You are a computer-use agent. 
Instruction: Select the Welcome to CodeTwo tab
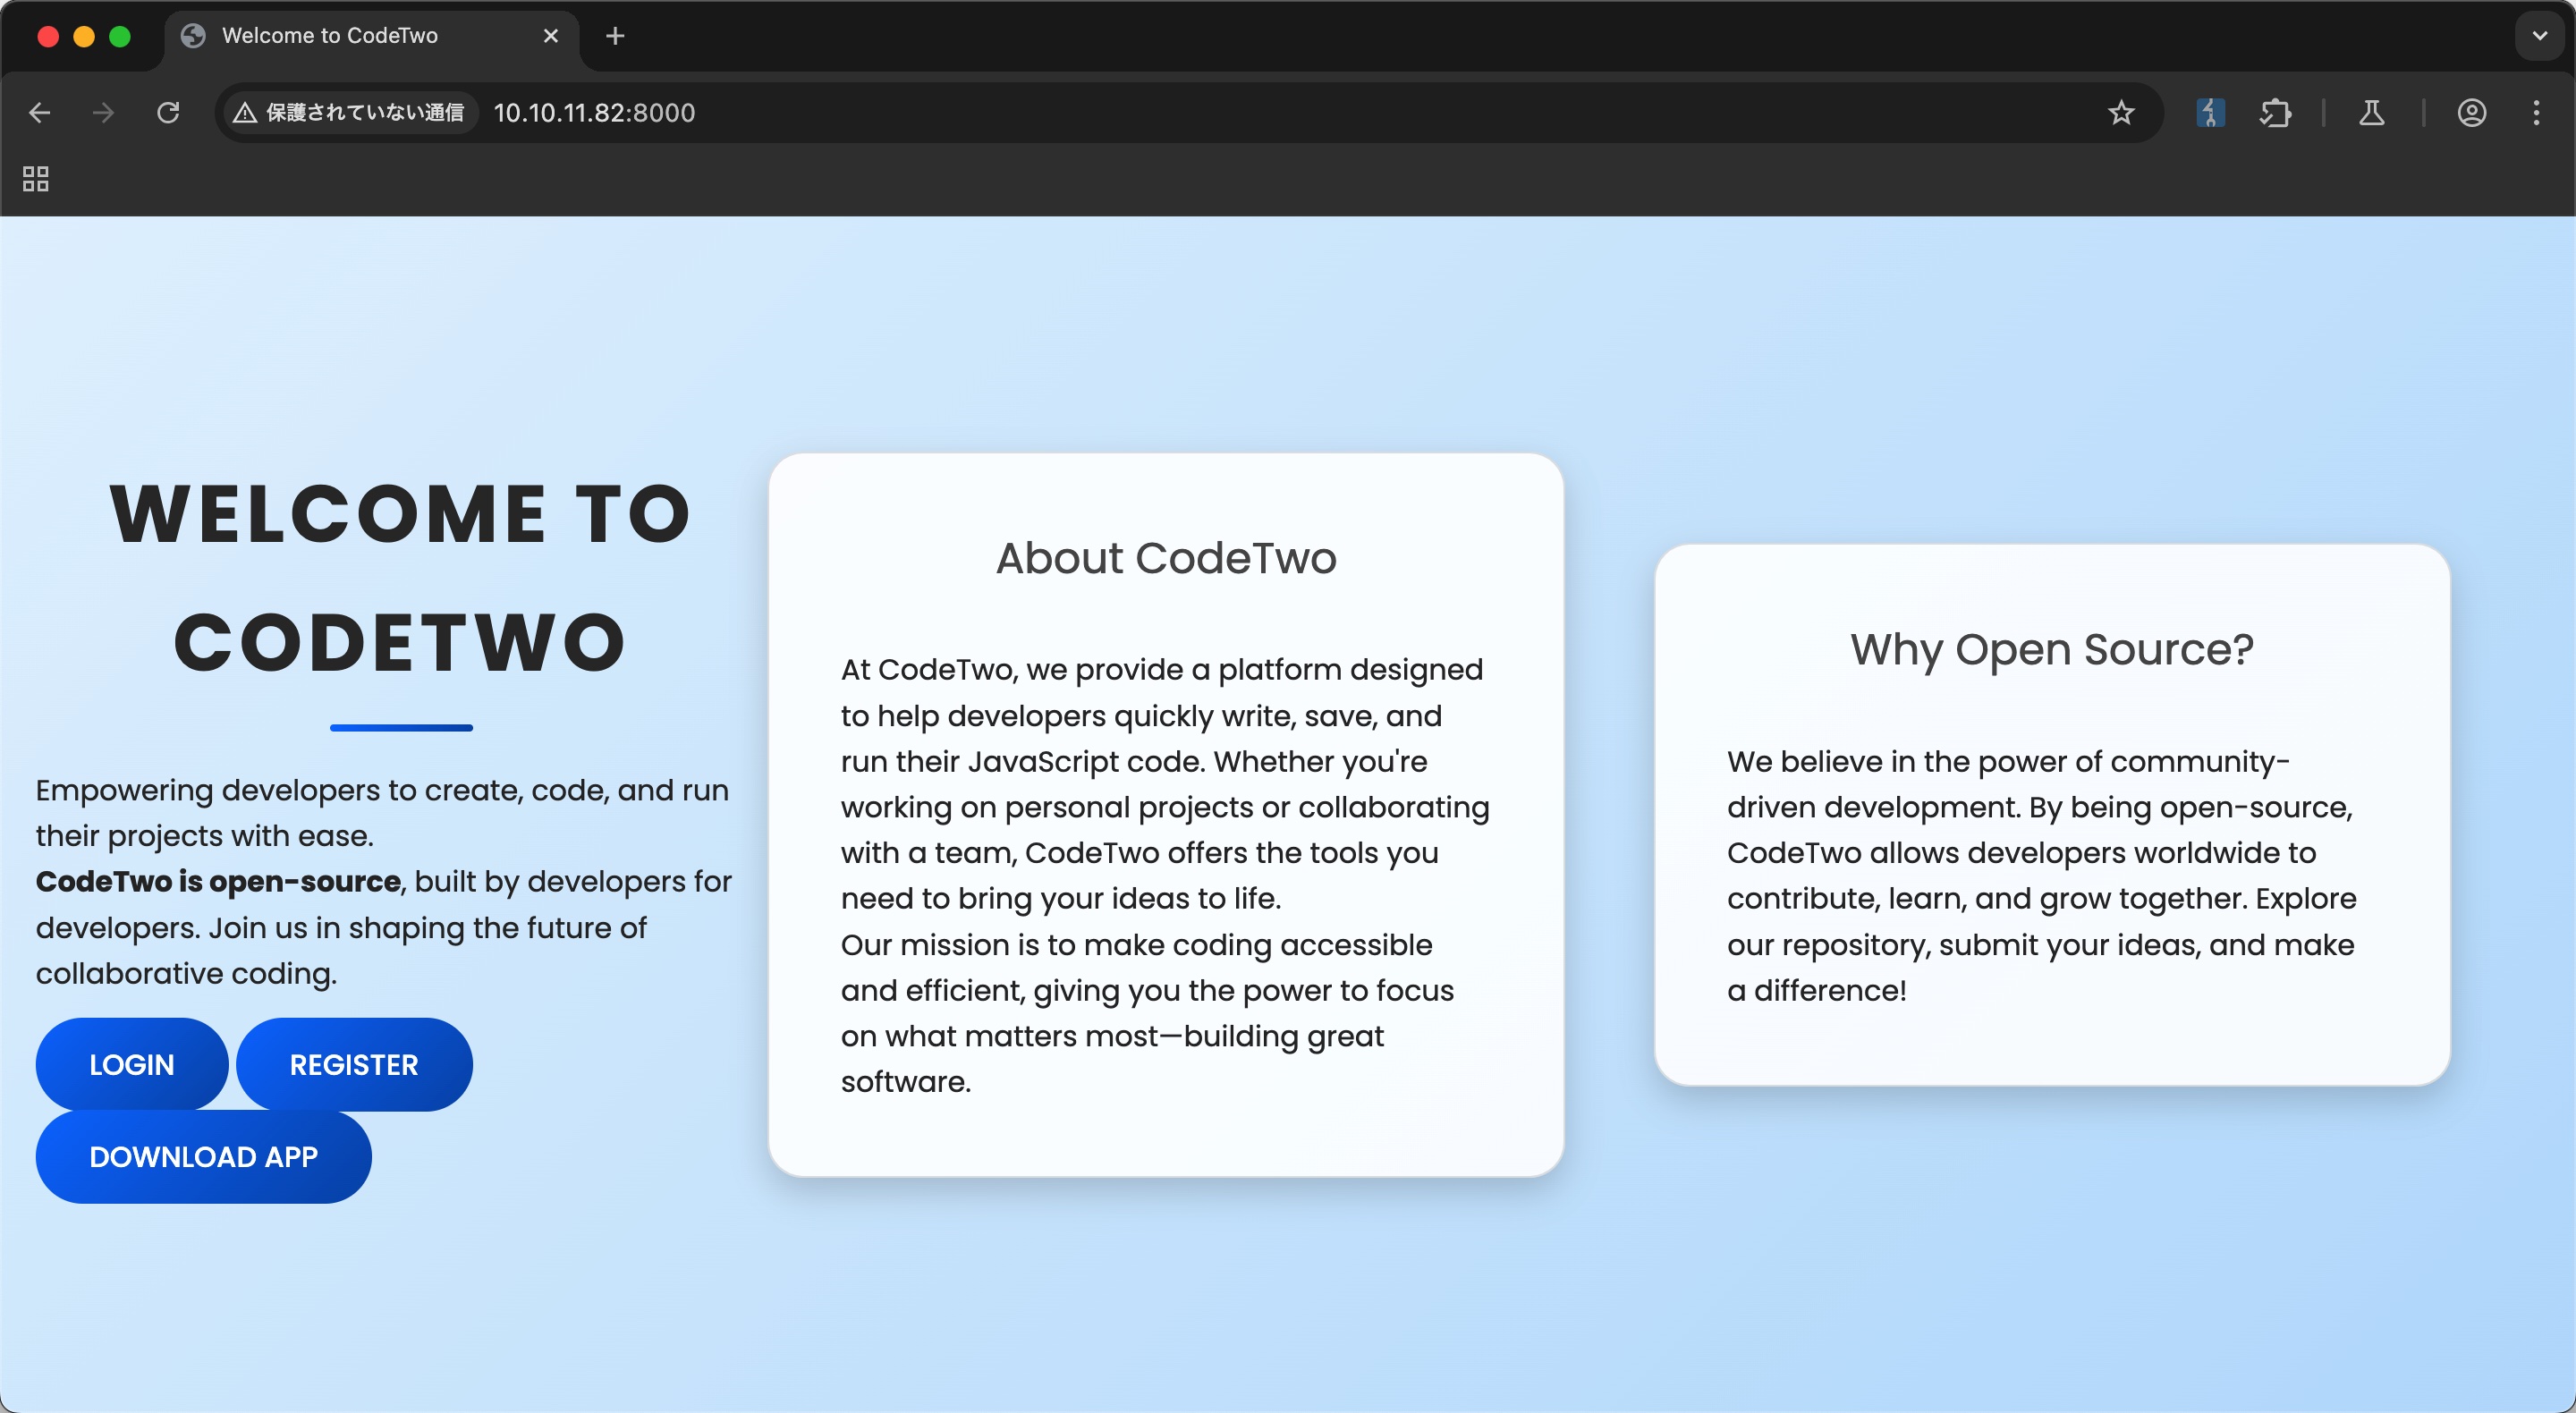pos(330,36)
